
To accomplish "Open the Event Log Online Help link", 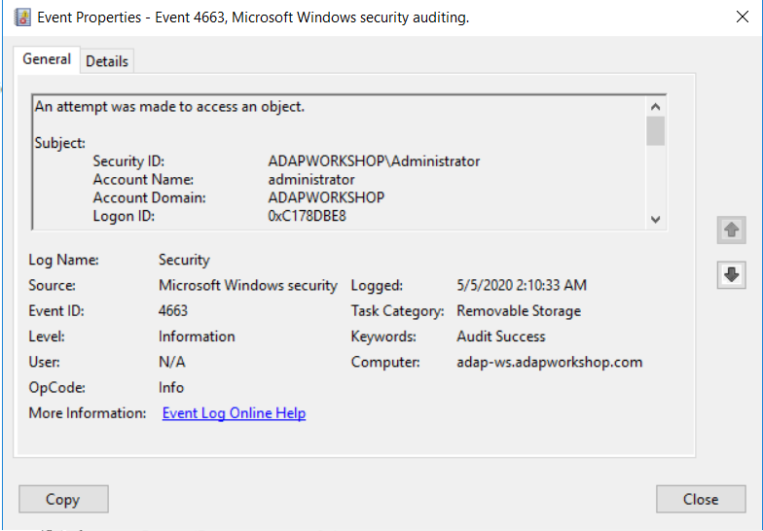I will [234, 413].
